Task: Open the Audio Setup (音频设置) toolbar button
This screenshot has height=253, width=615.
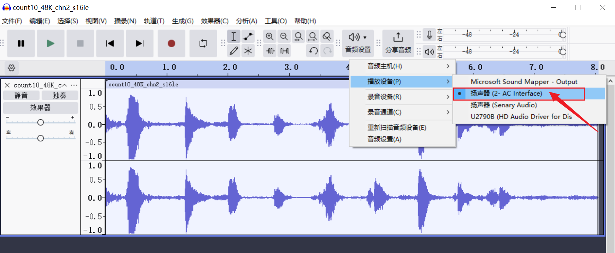Action: pyautogui.click(x=358, y=43)
